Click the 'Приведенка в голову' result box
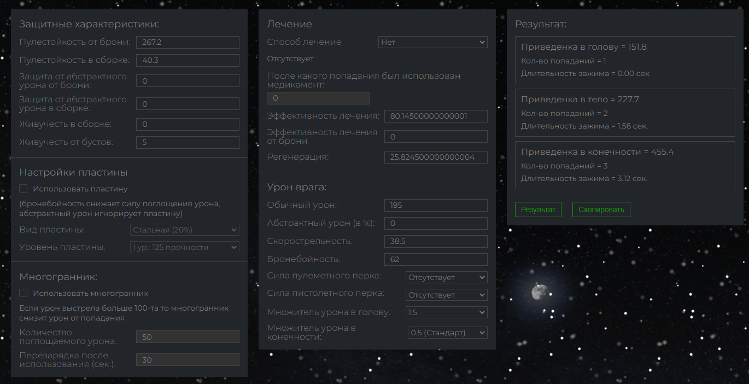Viewport: 749px width, 384px height. tap(625, 60)
